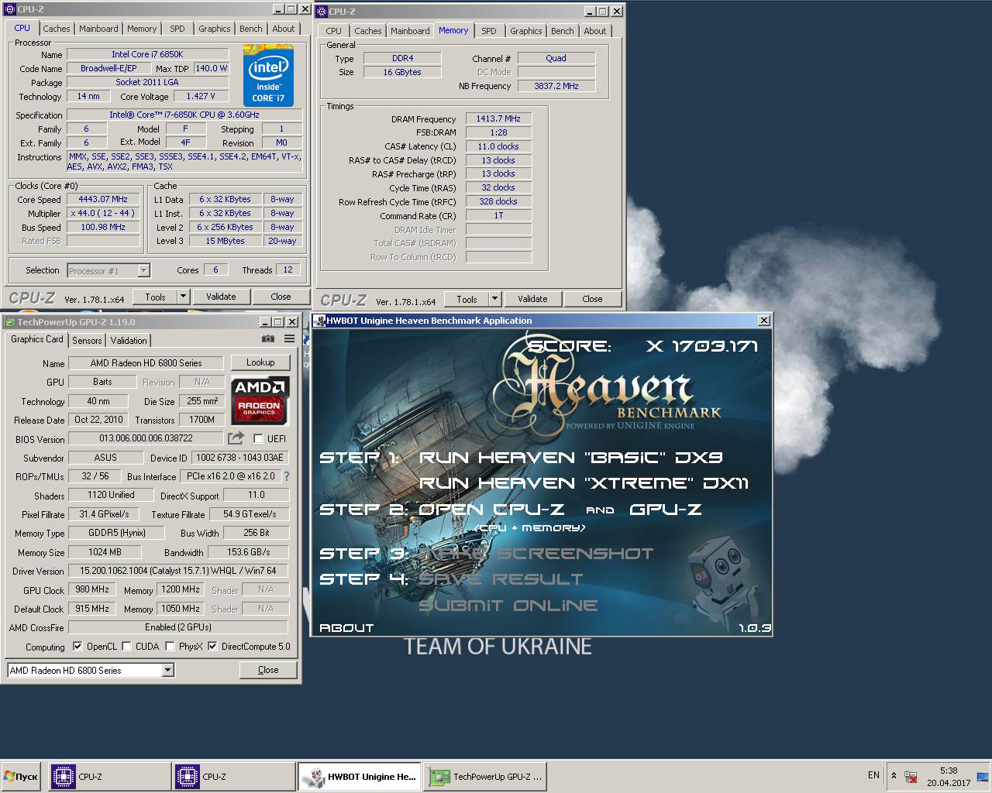Click Close button in left CPU-Z

click(x=281, y=297)
